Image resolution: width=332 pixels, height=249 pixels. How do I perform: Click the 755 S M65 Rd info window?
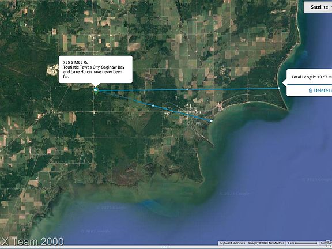coord(96,69)
